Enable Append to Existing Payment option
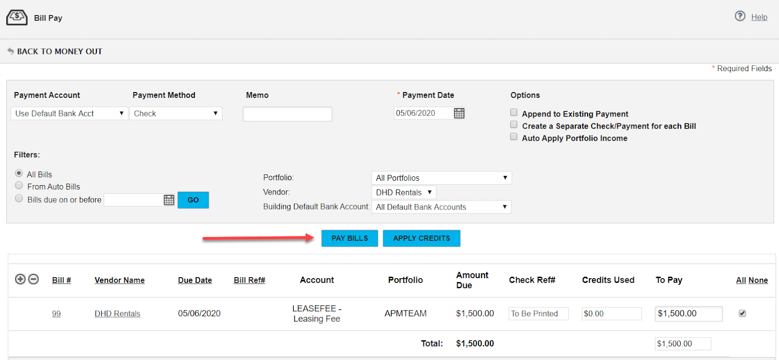The width and height of the screenshot is (779, 360). point(514,113)
